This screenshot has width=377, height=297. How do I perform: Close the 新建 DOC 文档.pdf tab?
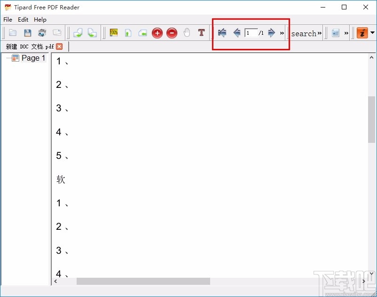[x=59, y=47]
